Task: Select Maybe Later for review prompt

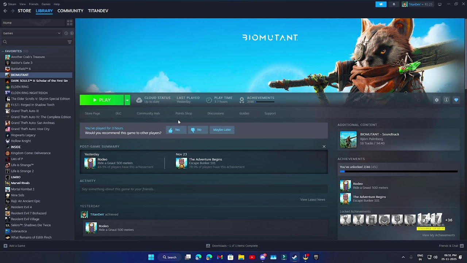Action: pyautogui.click(x=222, y=130)
